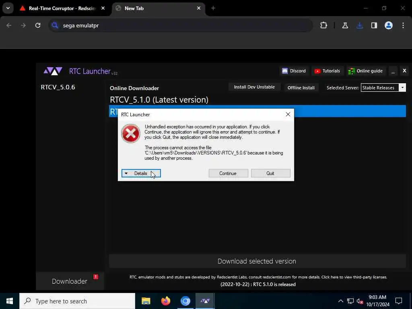This screenshot has width=412, height=309.
Task: Open Chrome from the taskbar
Action: click(185, 301)
